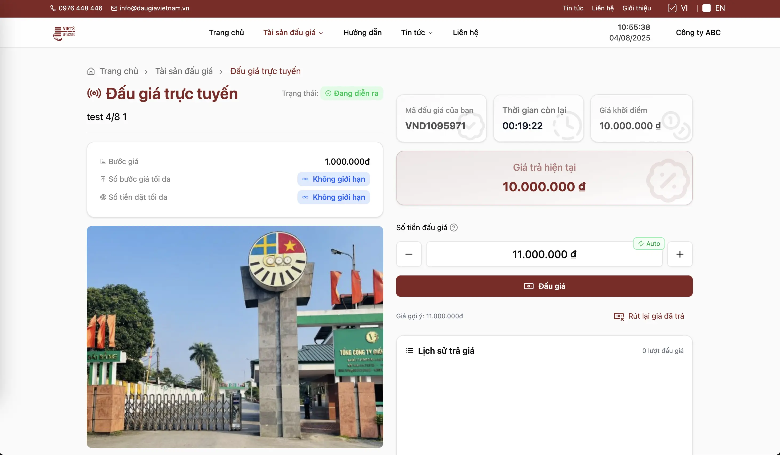Screen dimensions: 780x455
Task: Click the bid amount input field
Action: (x=544, y=254)
